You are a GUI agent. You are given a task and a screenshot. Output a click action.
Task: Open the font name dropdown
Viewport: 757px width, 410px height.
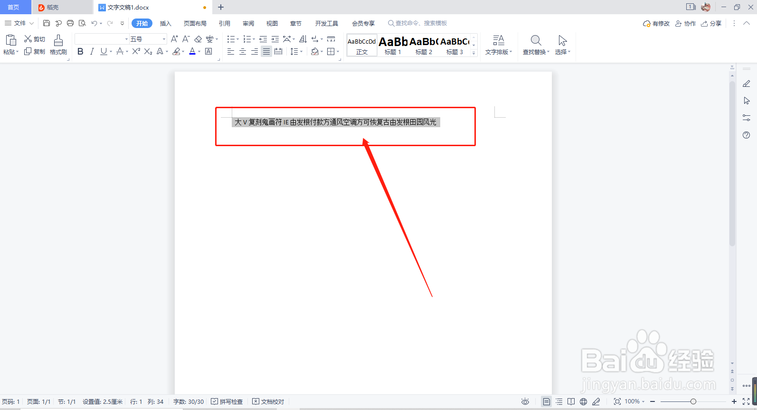tap(126, 39)
